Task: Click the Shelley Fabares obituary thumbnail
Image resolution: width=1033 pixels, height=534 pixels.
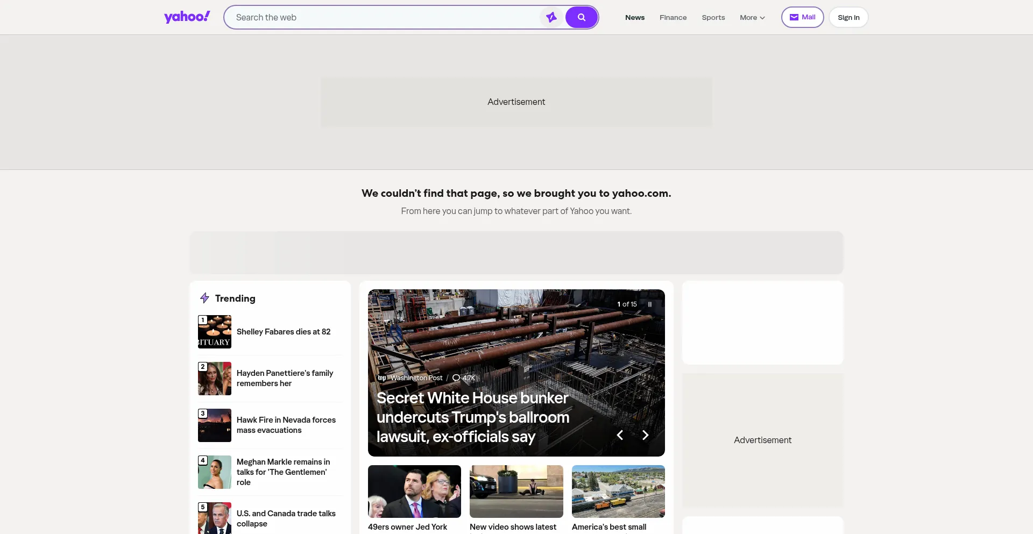Action: coord(215,332)
